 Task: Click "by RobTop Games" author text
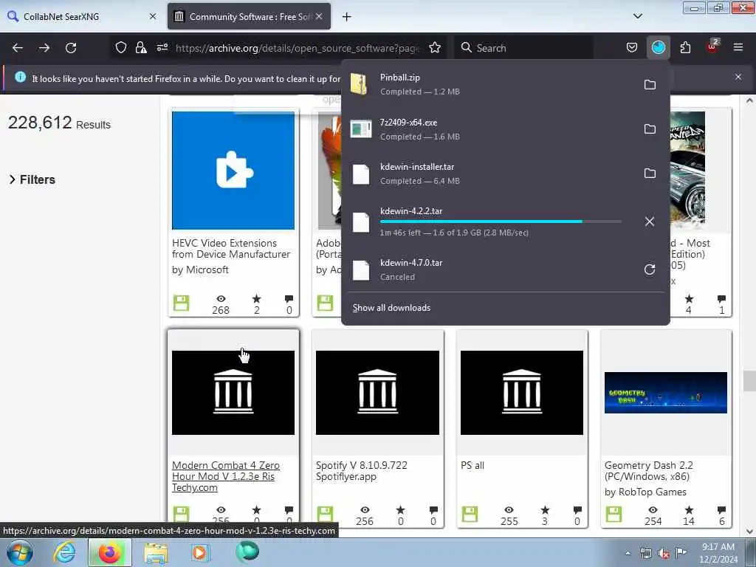[x=645, y=492]
